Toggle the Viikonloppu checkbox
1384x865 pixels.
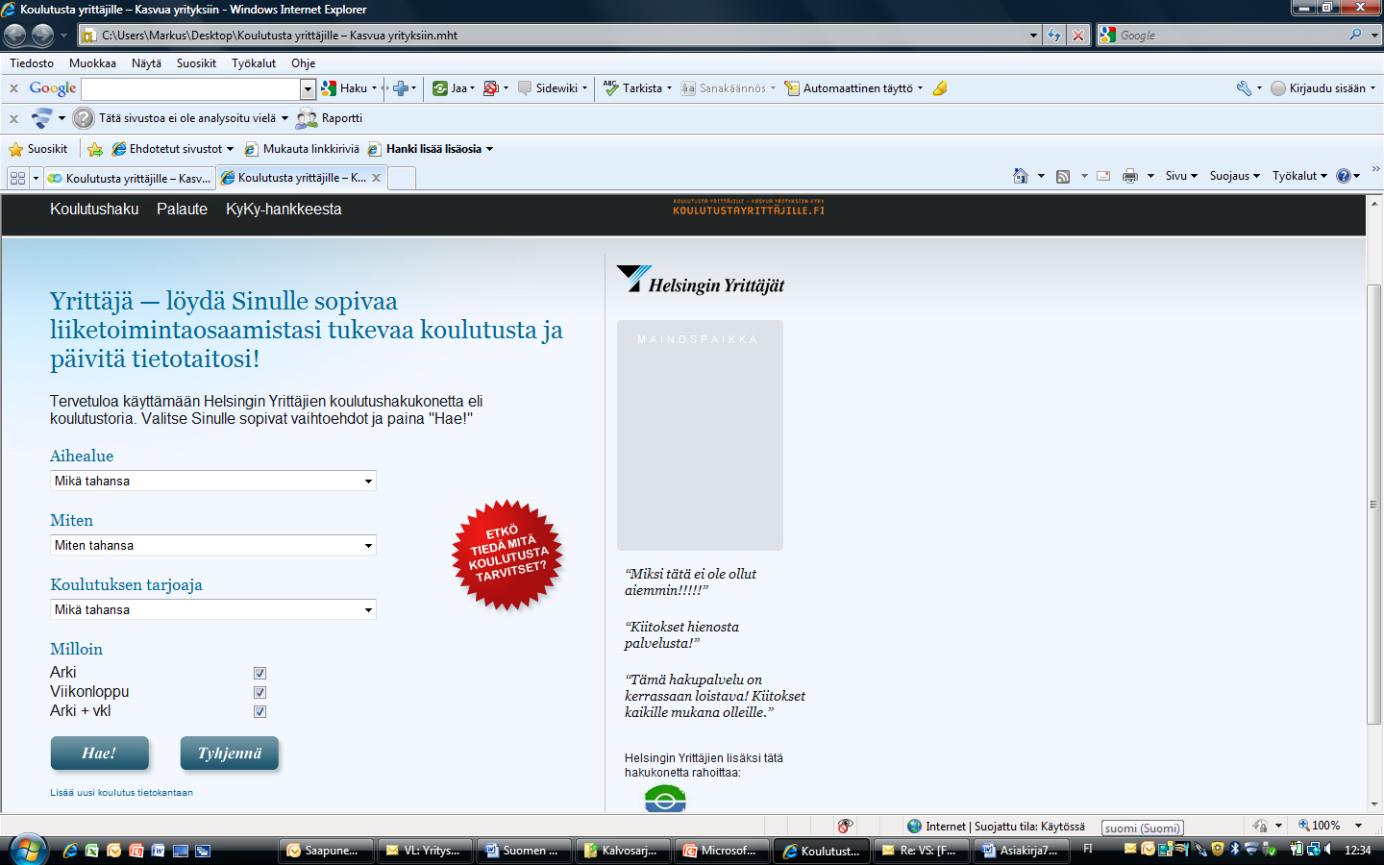coord(259,692)
